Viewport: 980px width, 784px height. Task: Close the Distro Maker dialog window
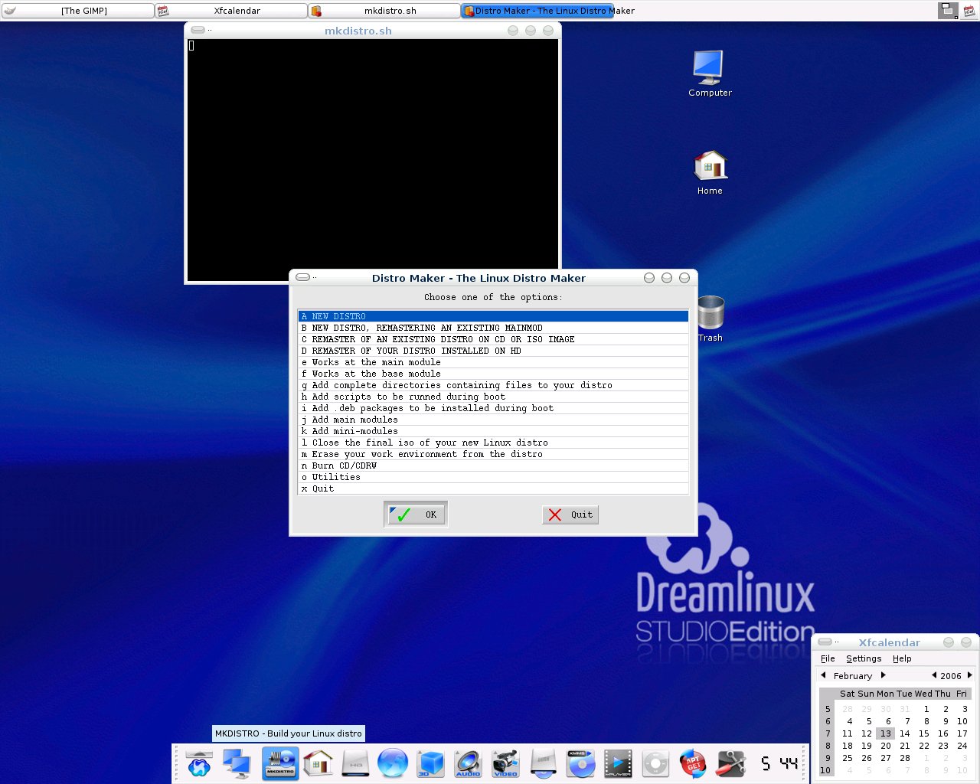click(684, 278)
